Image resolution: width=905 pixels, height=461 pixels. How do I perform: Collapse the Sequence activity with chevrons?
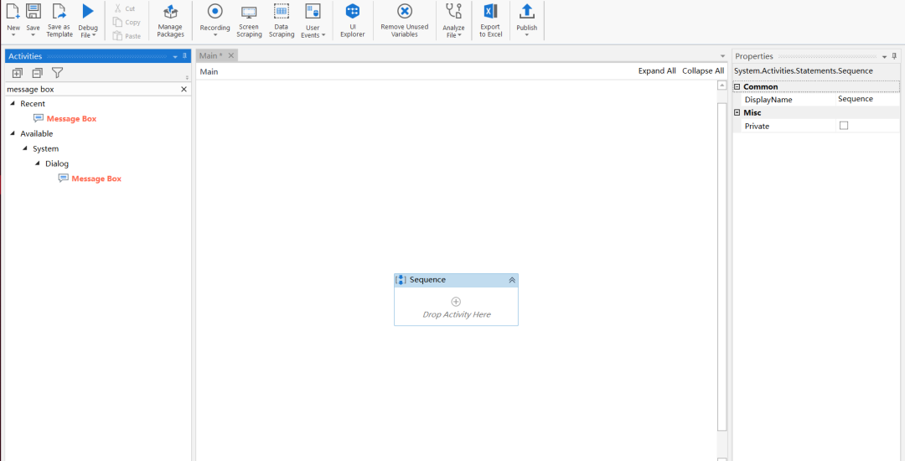512,280
